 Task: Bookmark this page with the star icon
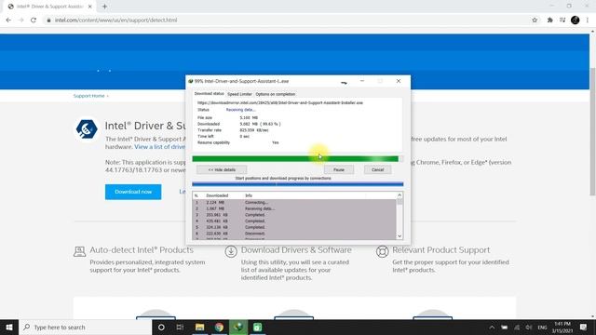point(535,20)
